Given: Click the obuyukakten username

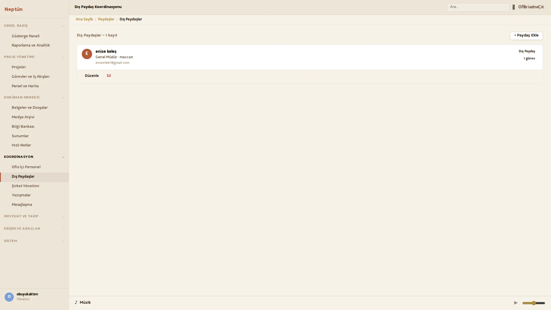Looking at the screenshot, I should click(x=27, y=294).
